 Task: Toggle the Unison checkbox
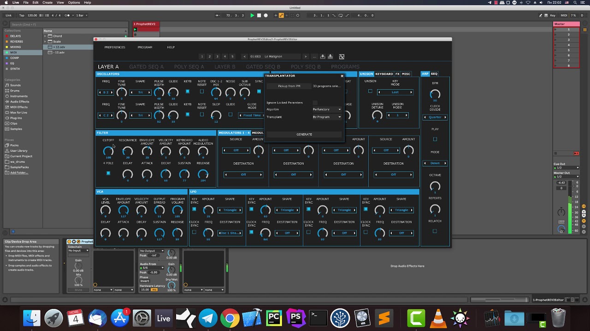pos(370,91)
